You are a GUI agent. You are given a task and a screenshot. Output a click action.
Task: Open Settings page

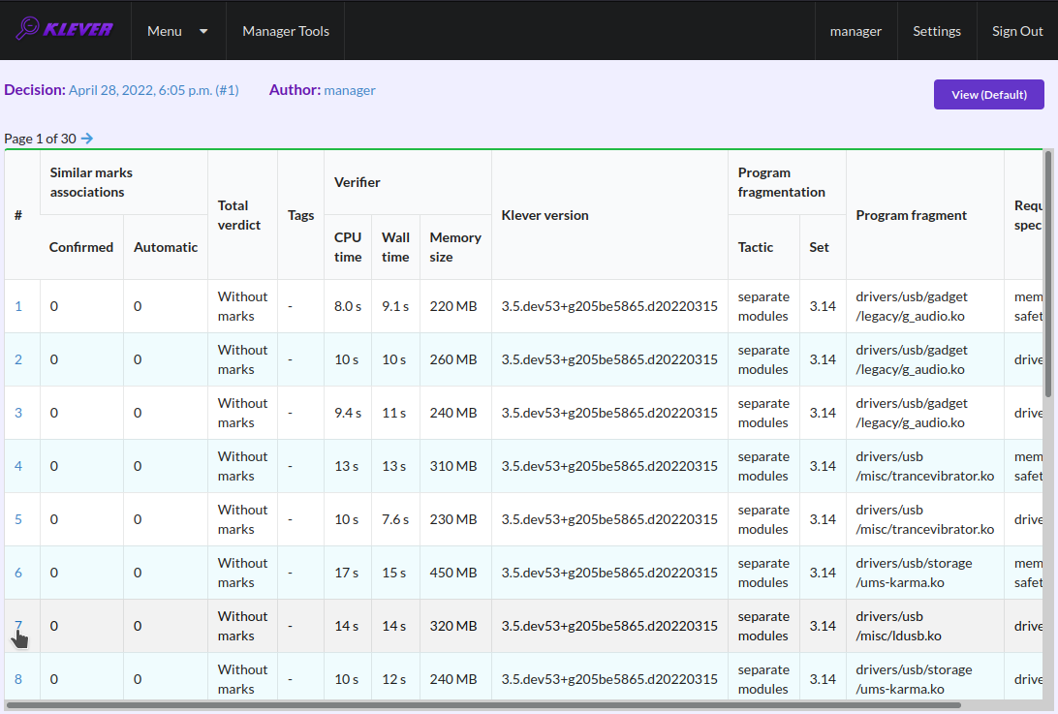(x=937, y=31)
